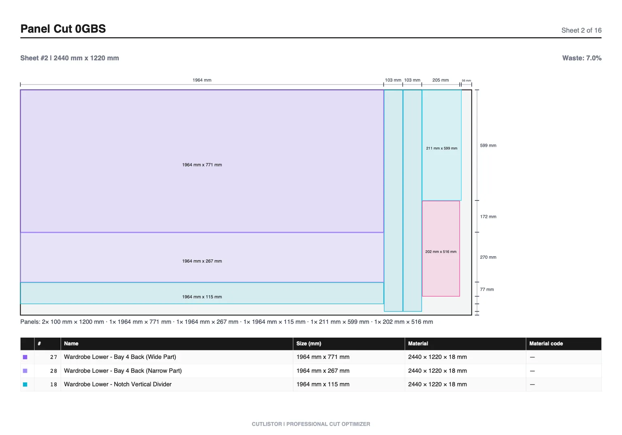The height and width of the screenshot is (435, 622).
Task: Click the 'Panels:' summary line below the diagram
Action: (x=227, y=322)
